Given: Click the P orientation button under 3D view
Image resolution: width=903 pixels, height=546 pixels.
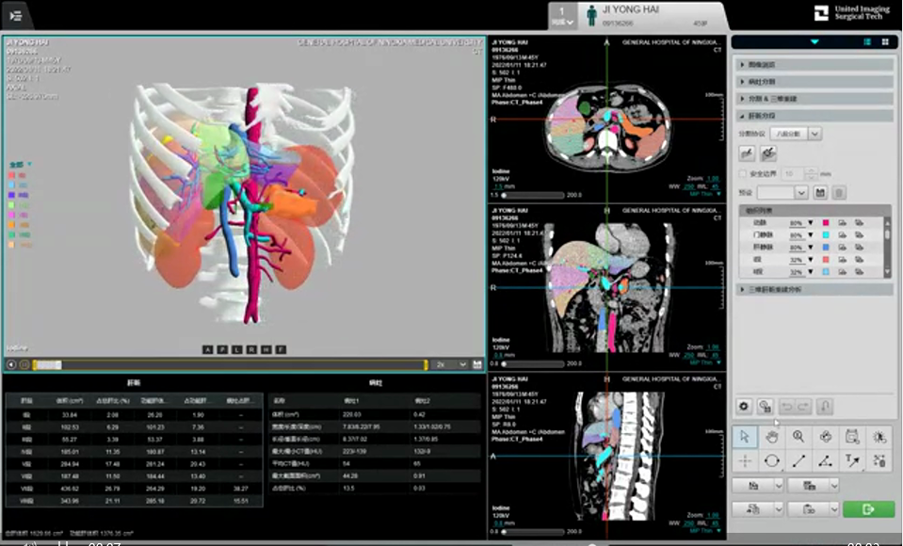Looking at the screenshot, I should click(x=222, y=349).
